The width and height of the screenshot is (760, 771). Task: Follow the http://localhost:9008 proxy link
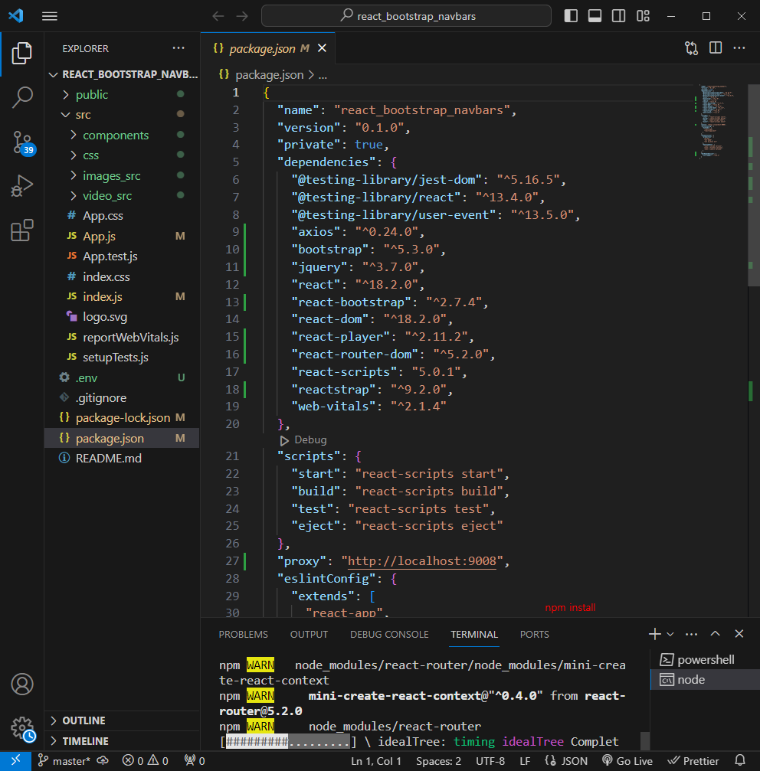coord(421,561)
